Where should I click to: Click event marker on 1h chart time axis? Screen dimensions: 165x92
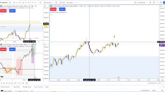tap(30, 39)
